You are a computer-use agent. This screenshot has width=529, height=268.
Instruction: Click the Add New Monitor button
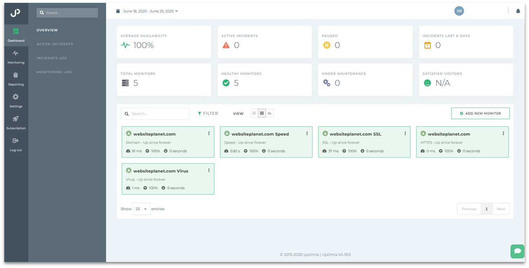(480, 113)
